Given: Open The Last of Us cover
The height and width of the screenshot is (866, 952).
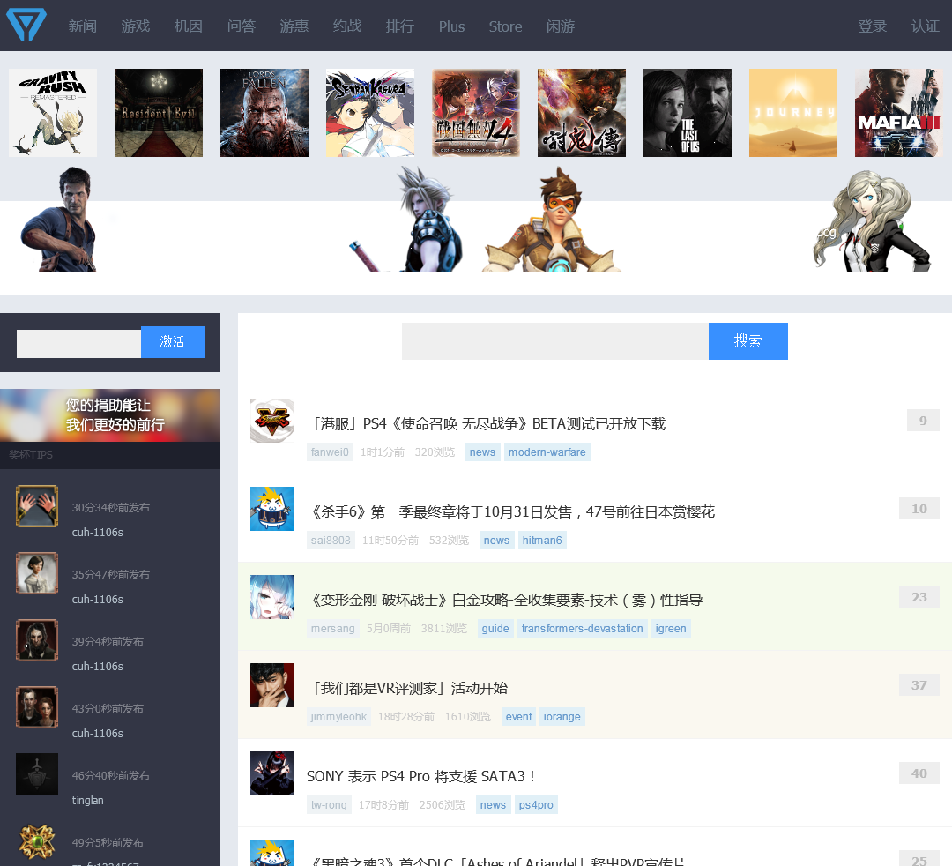Looking at the screenshot, I should point(688,113).
